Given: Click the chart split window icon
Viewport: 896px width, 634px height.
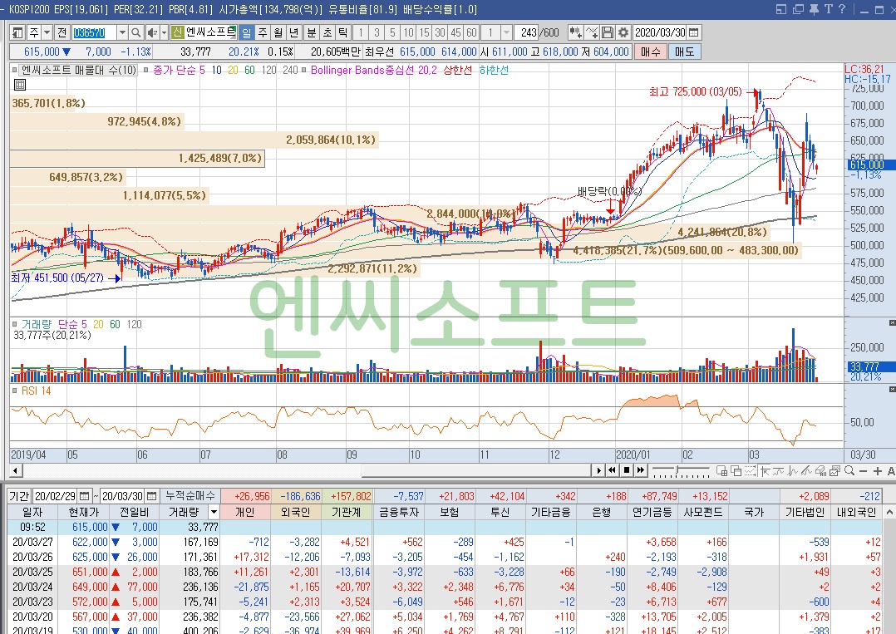Looking at the screenshot, I should point(721,470).
